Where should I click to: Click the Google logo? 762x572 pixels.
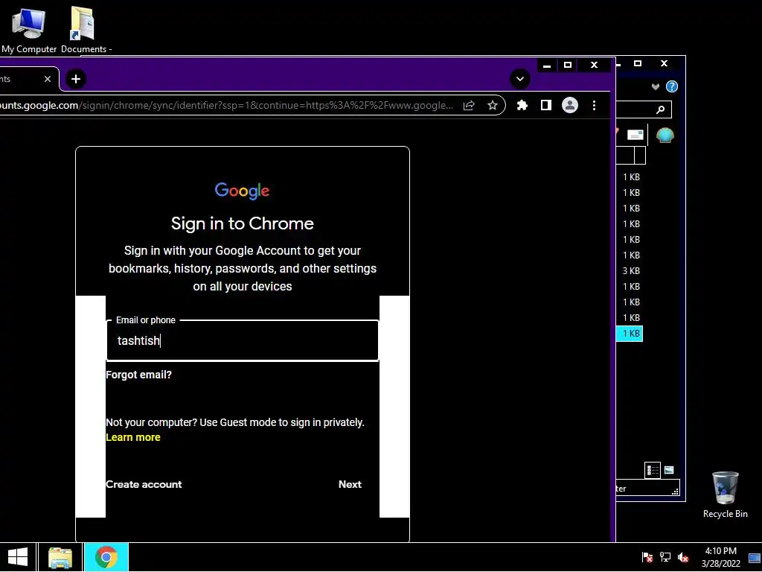[x=242, y=191]
